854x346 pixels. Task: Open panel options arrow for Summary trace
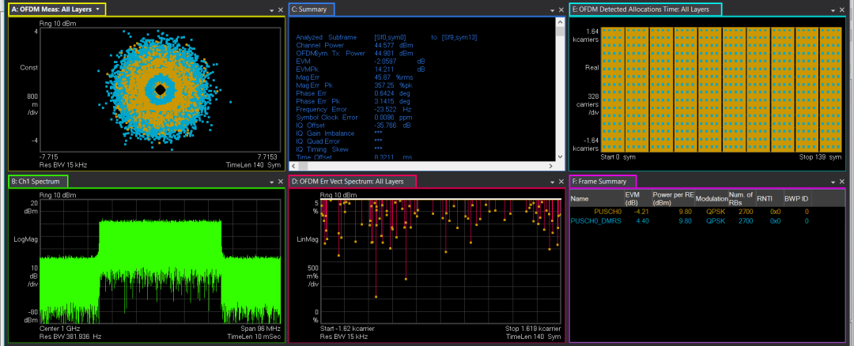coord(551,10)
